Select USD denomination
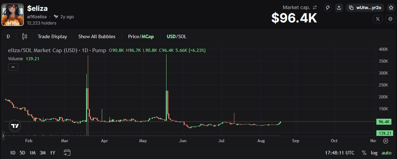 tap(171, 36)
